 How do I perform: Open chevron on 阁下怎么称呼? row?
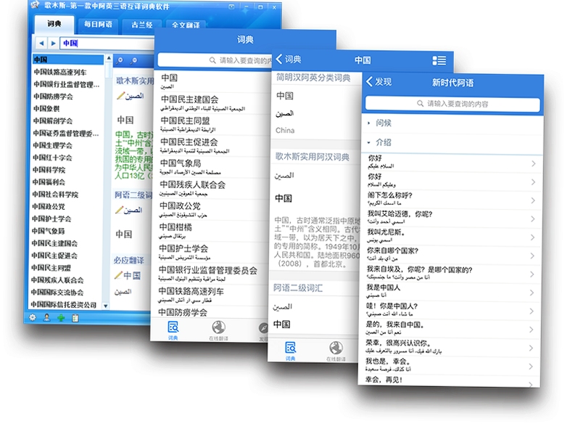pos(532,200)
